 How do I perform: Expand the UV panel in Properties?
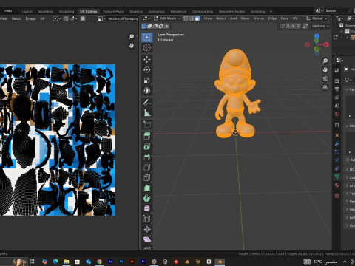pyautogui.click(x=350, y=169)
